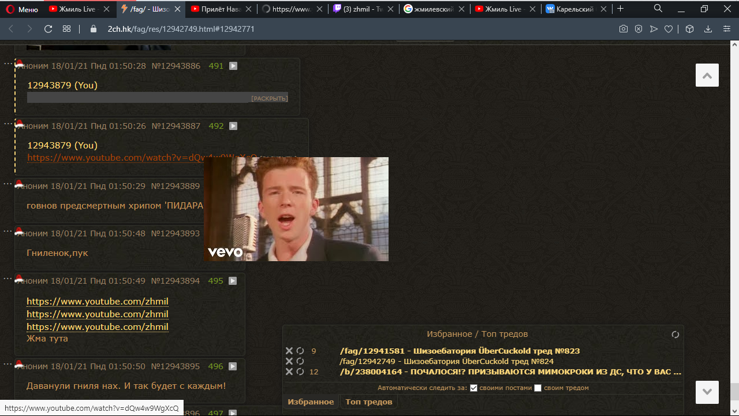Click arrow icon next to post count 495

click(x=233, y=281)
